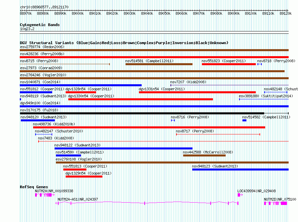
Task: Click the LOC439994|NR_029408 label
Action: pyautogui.click(x=256, y=191)
